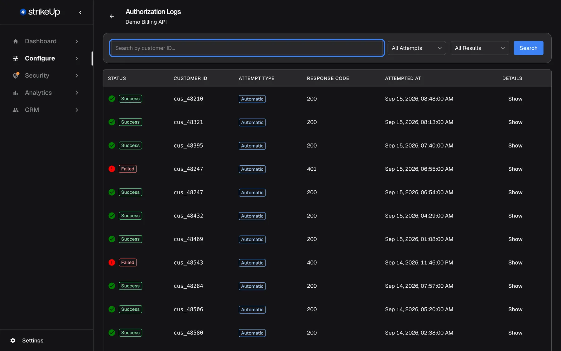
Task: Click the Settings gear icon
Action: pos(13,340)
